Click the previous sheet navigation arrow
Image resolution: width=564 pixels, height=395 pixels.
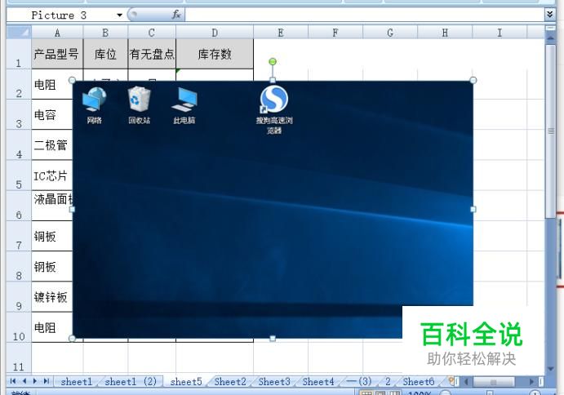pyautogui.click(x=24, y=381)
